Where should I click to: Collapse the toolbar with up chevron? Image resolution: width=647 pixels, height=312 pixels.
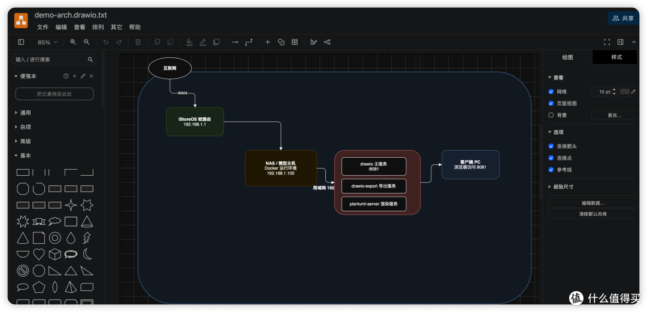(x=634, y=42)
